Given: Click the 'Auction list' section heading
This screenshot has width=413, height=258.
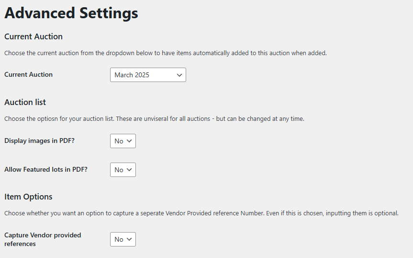Looking at the screenshot, I should [25, 102].
